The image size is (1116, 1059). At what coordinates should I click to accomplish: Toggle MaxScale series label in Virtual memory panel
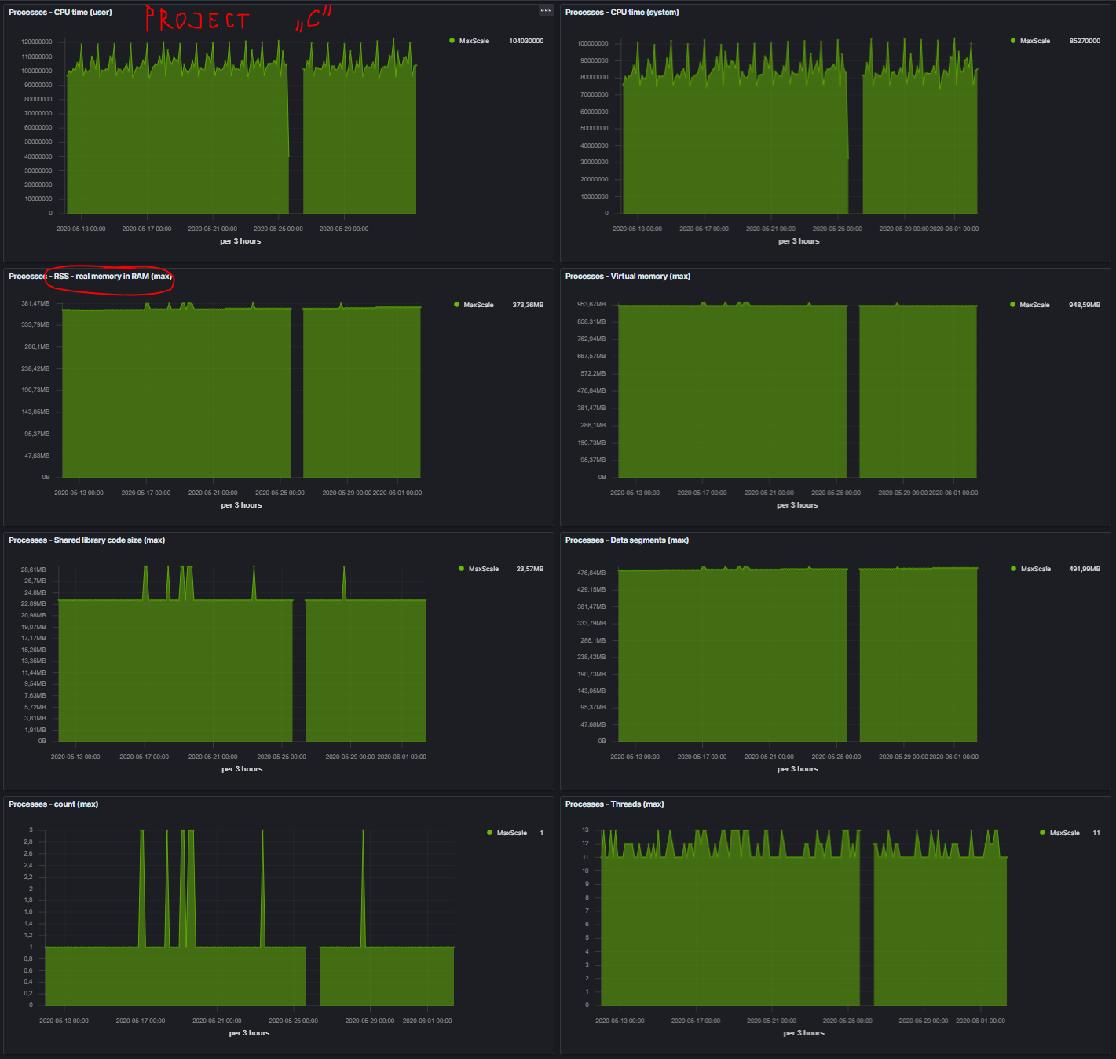(1034, 305)
